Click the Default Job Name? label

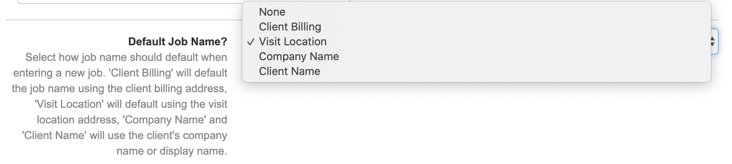pyautogui.click(x=178, y=42)
